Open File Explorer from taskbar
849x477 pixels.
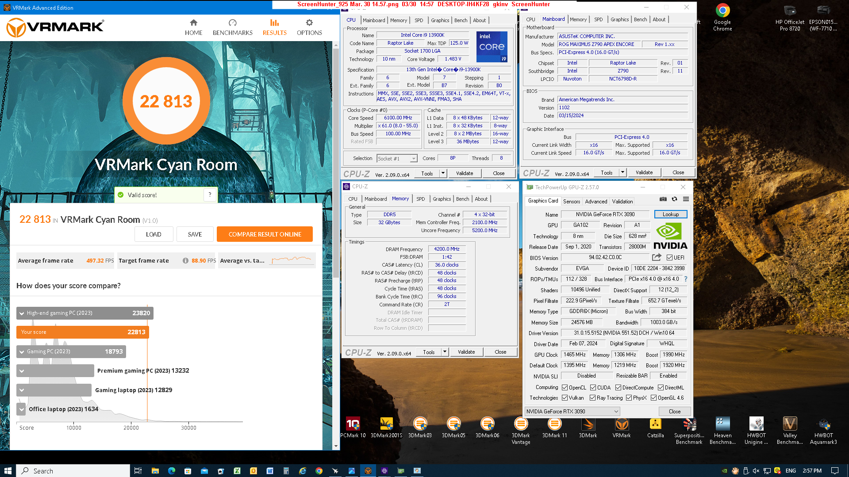coord(155,471)
